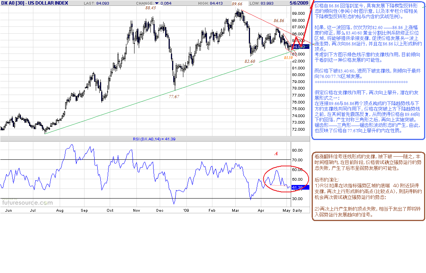This screenshot has height=273, width=426.
Task: Click the 82.000 price axis label
Action: coord(298,61)
